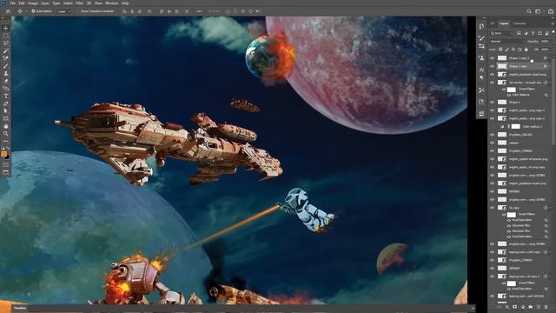The width and height of the screenshot is (556, 313).
Task: Click the Home icon in options bar
Action: (8, 11)
